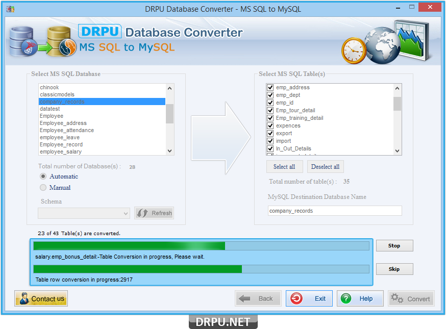Screen dimensions: 446x329
Task: Open Help via its label
Action: 366,298
